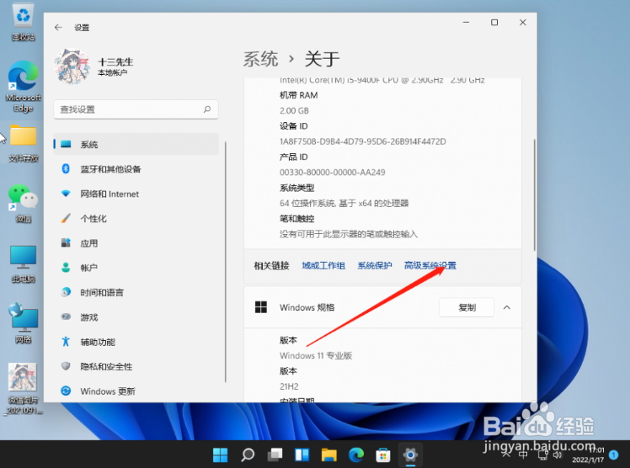Select the device ID value text
630x468 pixels.
click(x=363, y=141)
